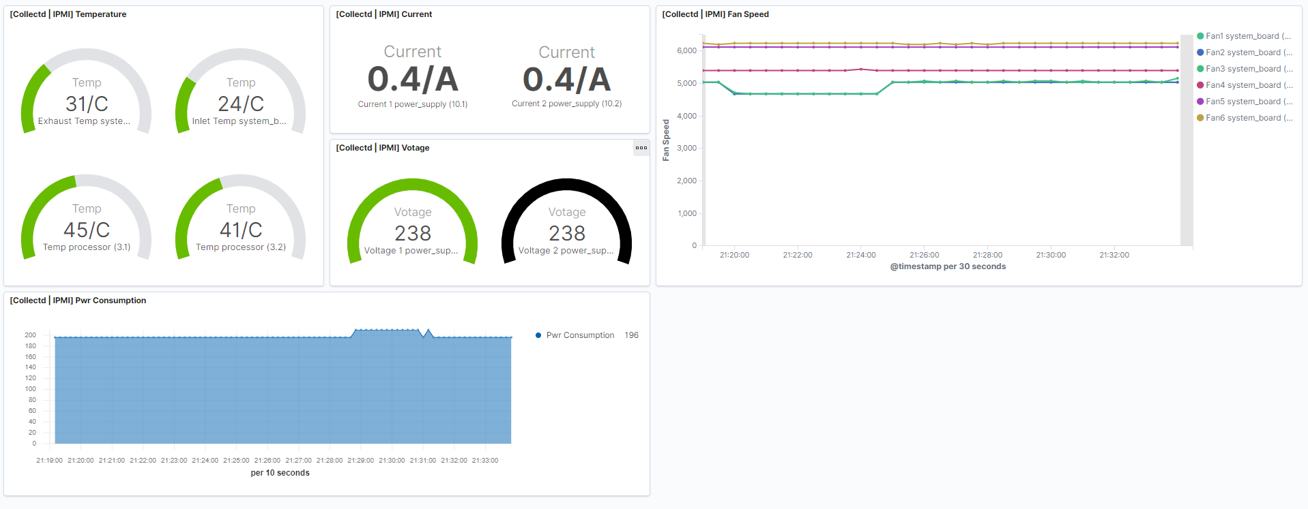Click the [Collectd | IPMI] Pwr Consumption panel title

point(78,300)
